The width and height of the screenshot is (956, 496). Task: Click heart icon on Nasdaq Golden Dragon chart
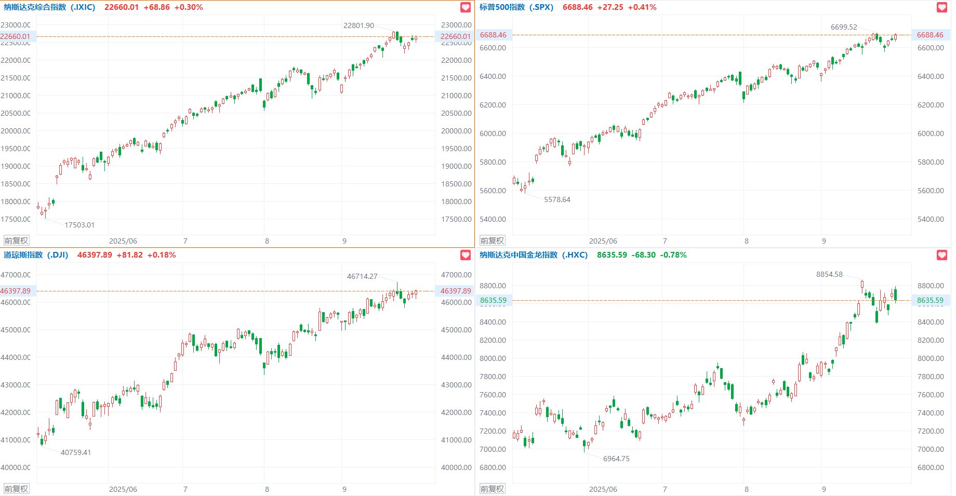tap(941, 255)
